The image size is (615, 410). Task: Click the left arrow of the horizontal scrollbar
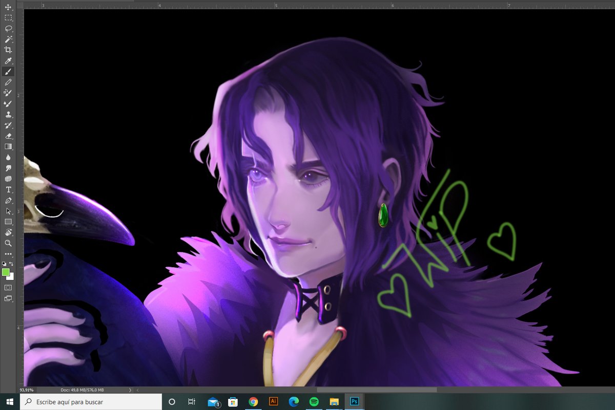tap(137, 390)
